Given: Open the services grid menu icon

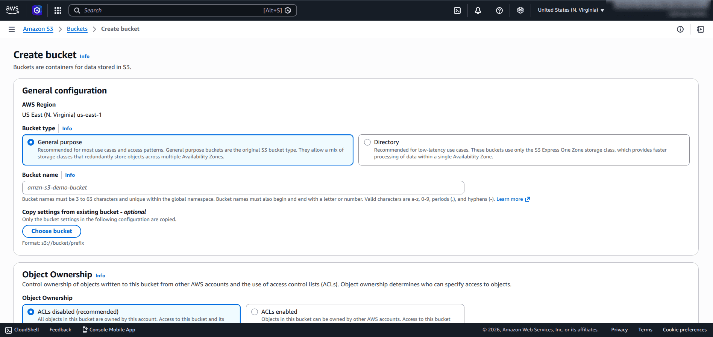Looking at the screenshot, I should tap(58, 11).
